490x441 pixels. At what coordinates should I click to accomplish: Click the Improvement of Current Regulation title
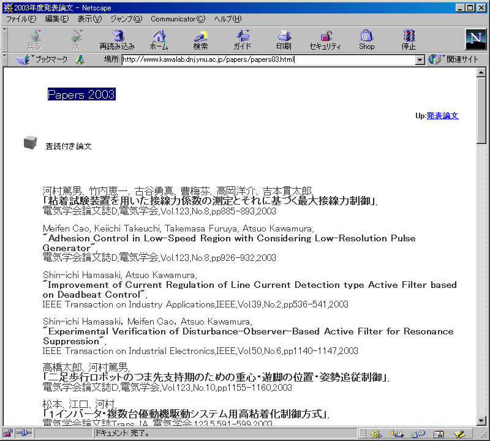[250, 290]
